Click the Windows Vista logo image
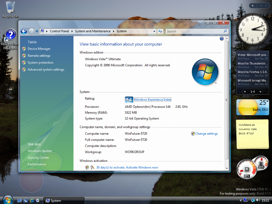The height and width of the screenshot is (204, 272). tap(205, 72)
